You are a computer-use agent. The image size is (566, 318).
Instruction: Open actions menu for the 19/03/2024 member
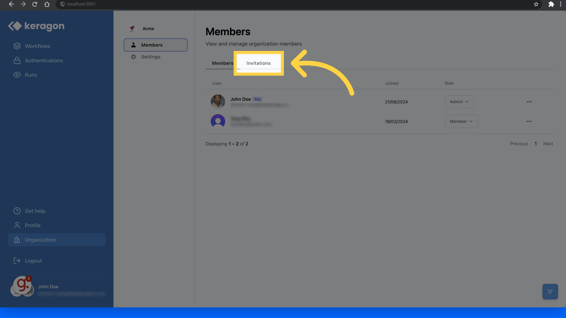pyautogui.click(x=529, y=122)
